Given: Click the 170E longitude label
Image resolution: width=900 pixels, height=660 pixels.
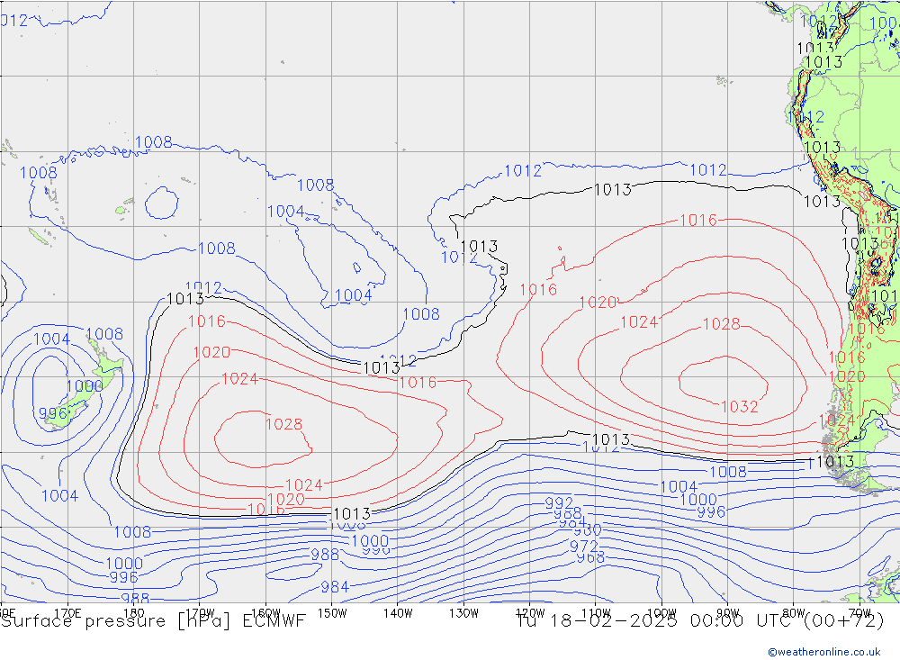Looking at the screenshot, I should pos(67,613).
